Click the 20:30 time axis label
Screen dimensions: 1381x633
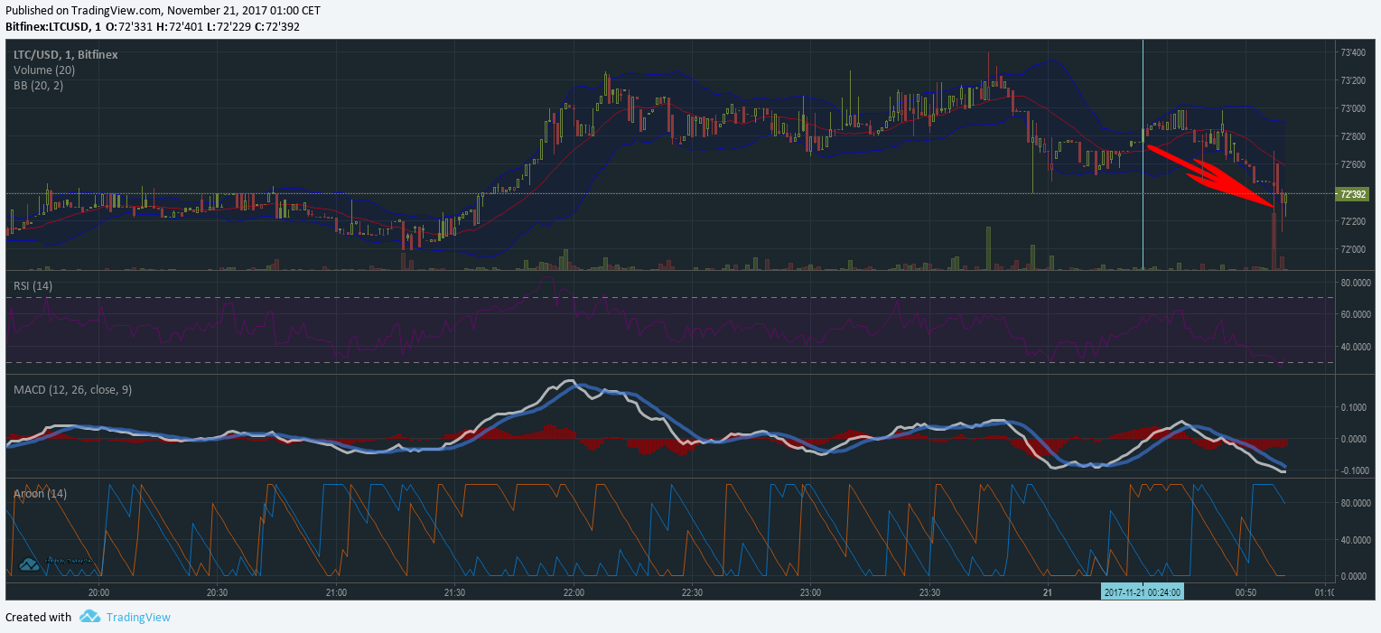(218, 593)
